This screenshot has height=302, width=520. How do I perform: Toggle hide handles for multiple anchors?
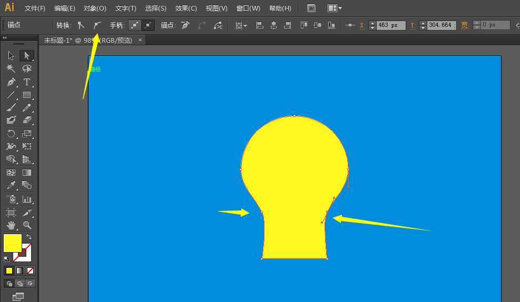149,25
